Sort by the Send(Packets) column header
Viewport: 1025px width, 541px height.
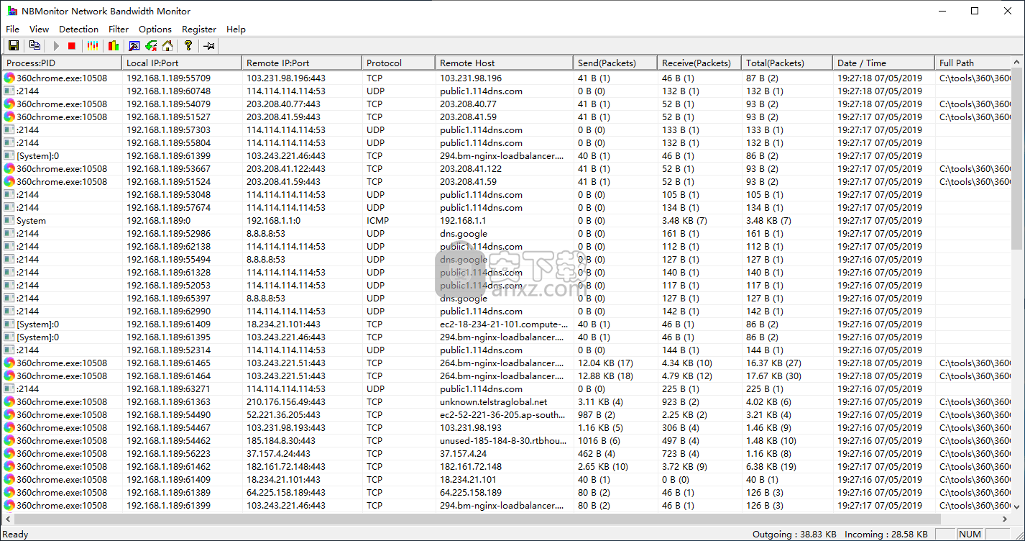tap(615, 63)
